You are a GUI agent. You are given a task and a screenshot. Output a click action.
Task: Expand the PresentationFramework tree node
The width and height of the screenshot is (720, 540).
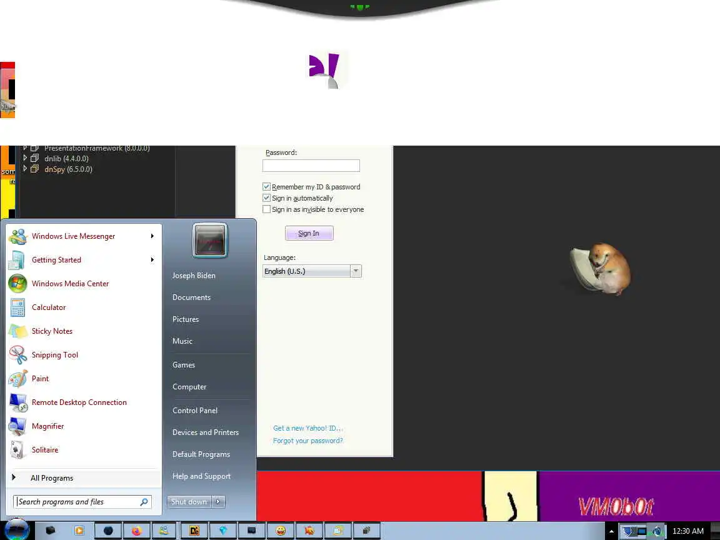(25, 148)
